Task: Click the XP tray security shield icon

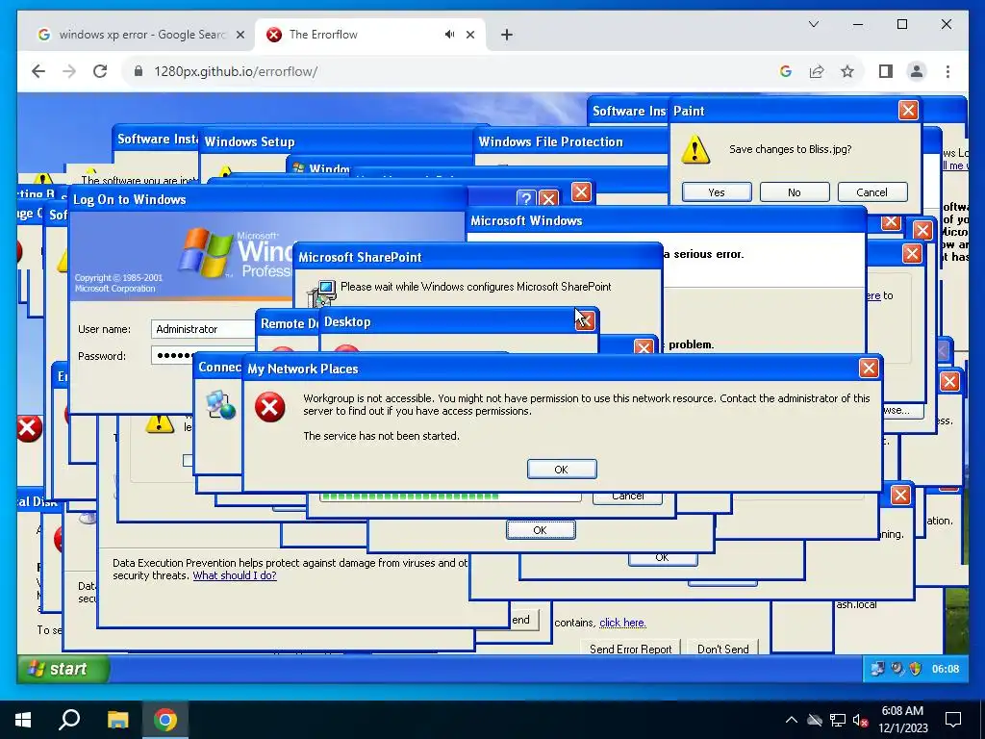Action: click(916, 670)
